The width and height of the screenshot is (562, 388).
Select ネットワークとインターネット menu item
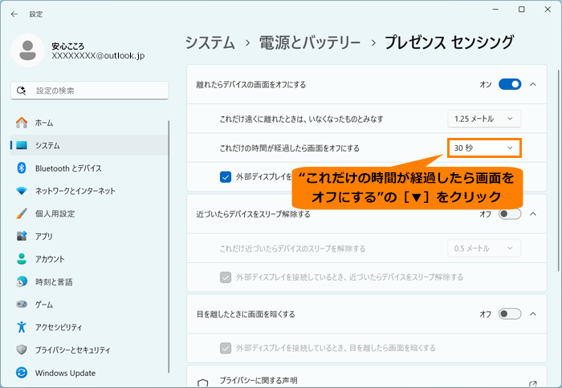tap(89, 191)
